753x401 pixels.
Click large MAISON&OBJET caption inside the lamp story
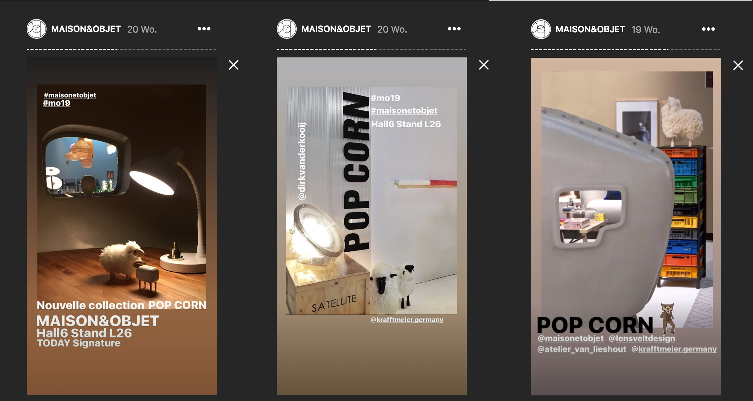coord(98,321)
